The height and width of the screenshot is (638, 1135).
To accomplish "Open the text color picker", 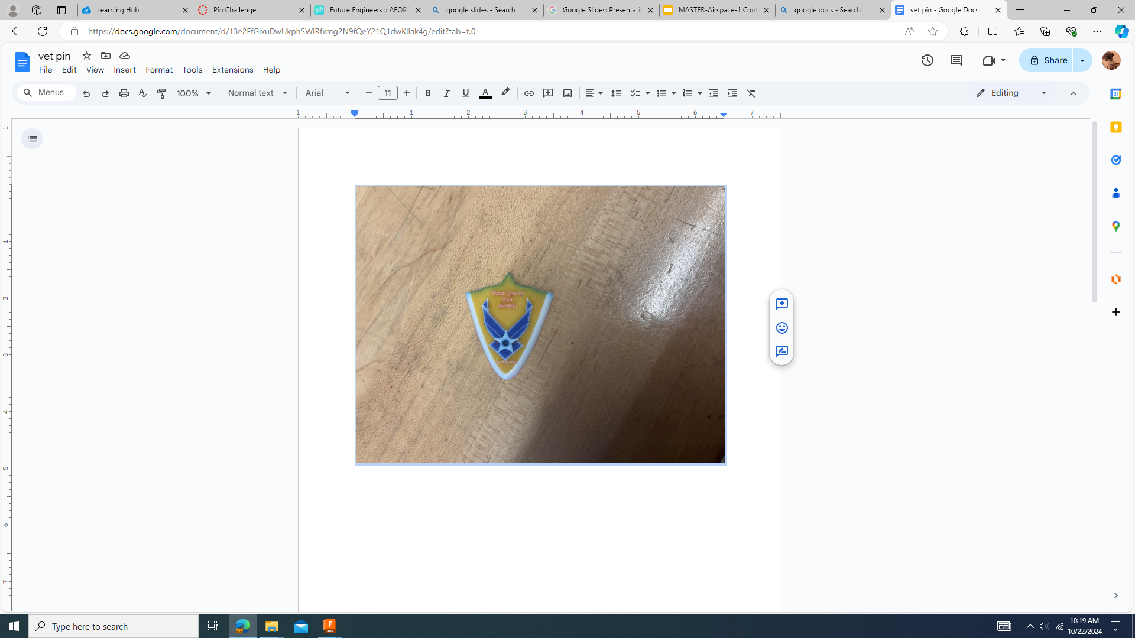I will 485,93.
